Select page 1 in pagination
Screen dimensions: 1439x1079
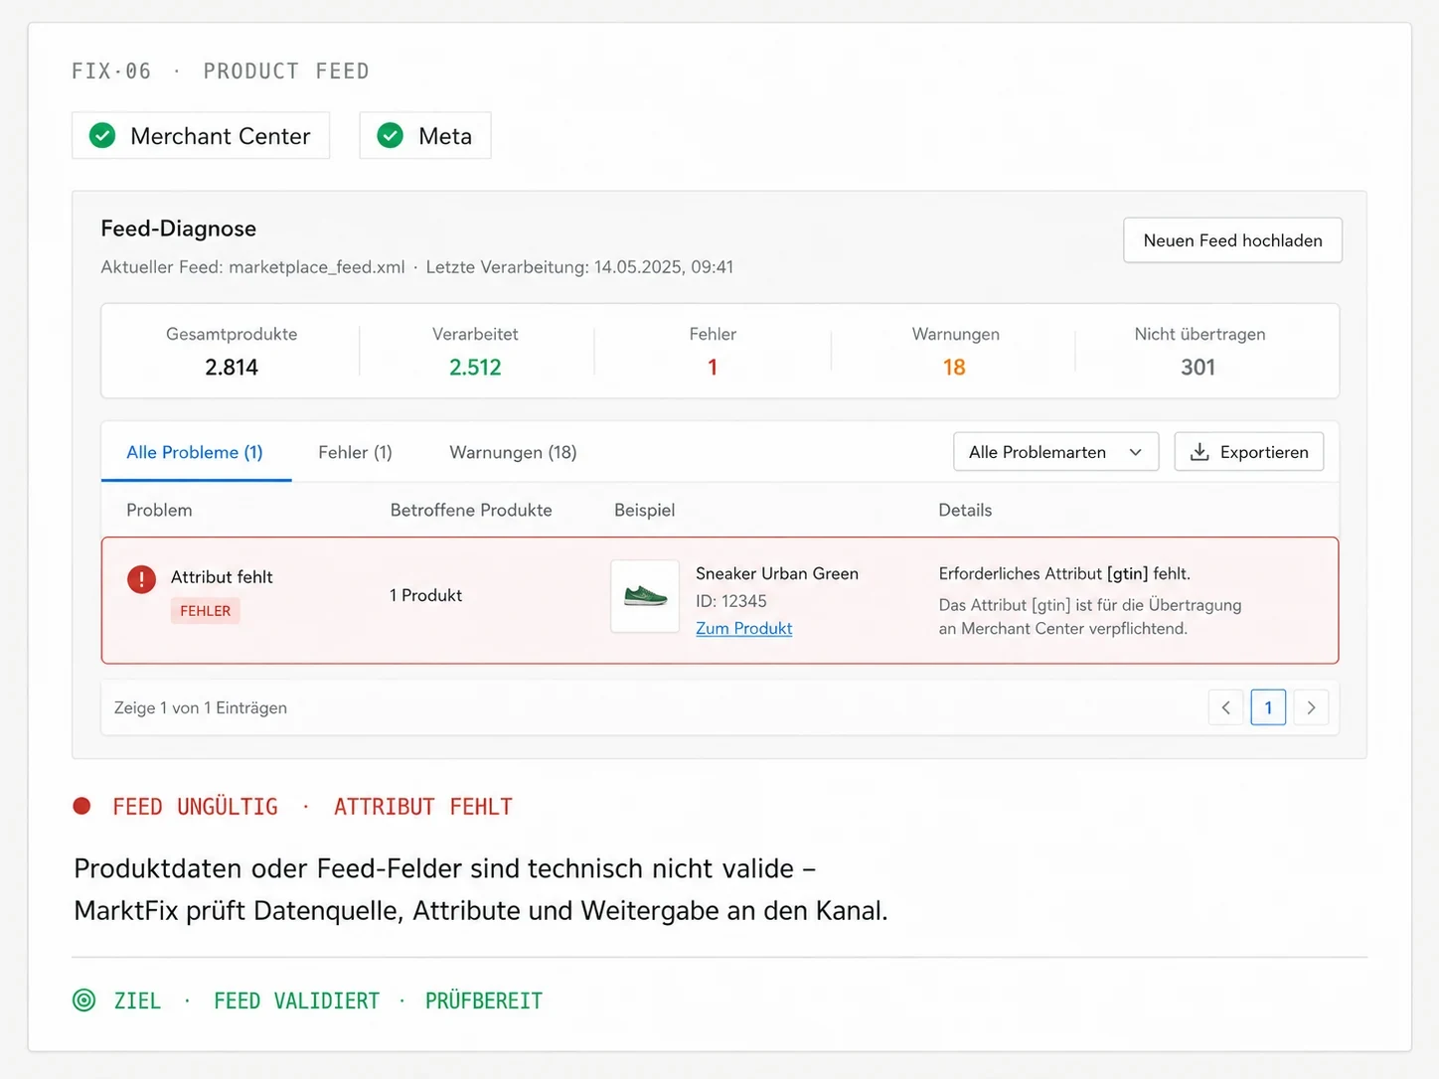pos(1268,707)
